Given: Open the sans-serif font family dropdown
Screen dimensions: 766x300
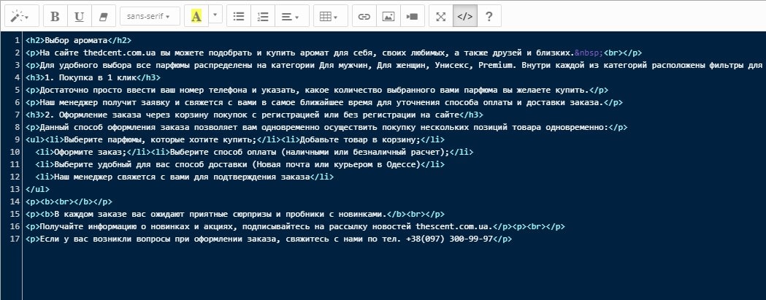Looking at the screenshot, I should pos(150,16).
